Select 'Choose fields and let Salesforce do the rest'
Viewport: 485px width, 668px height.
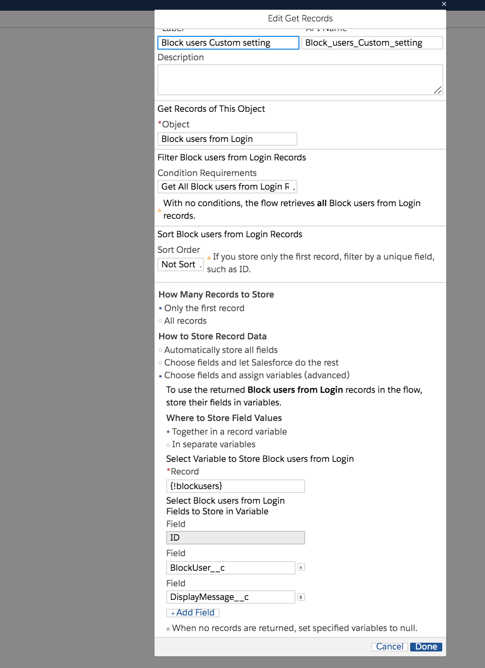click(x=160, y=363)
